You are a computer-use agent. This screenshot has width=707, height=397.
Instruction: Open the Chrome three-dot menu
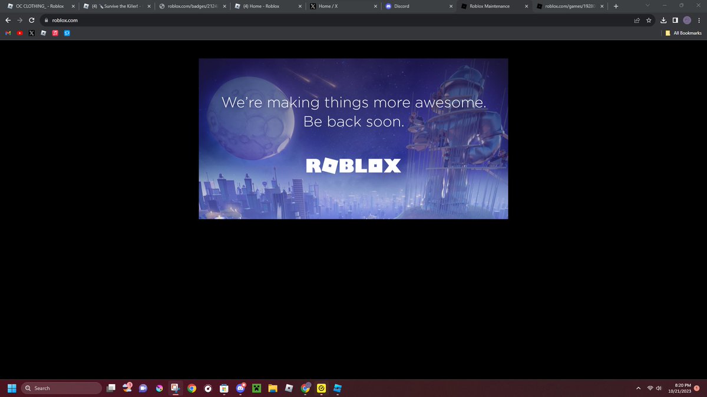[x=699, y=20]
